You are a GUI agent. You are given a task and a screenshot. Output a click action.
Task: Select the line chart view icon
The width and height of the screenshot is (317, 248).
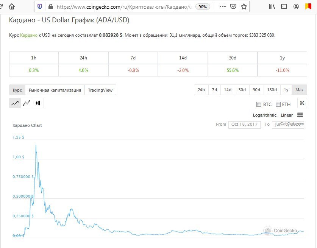[15, 103]
